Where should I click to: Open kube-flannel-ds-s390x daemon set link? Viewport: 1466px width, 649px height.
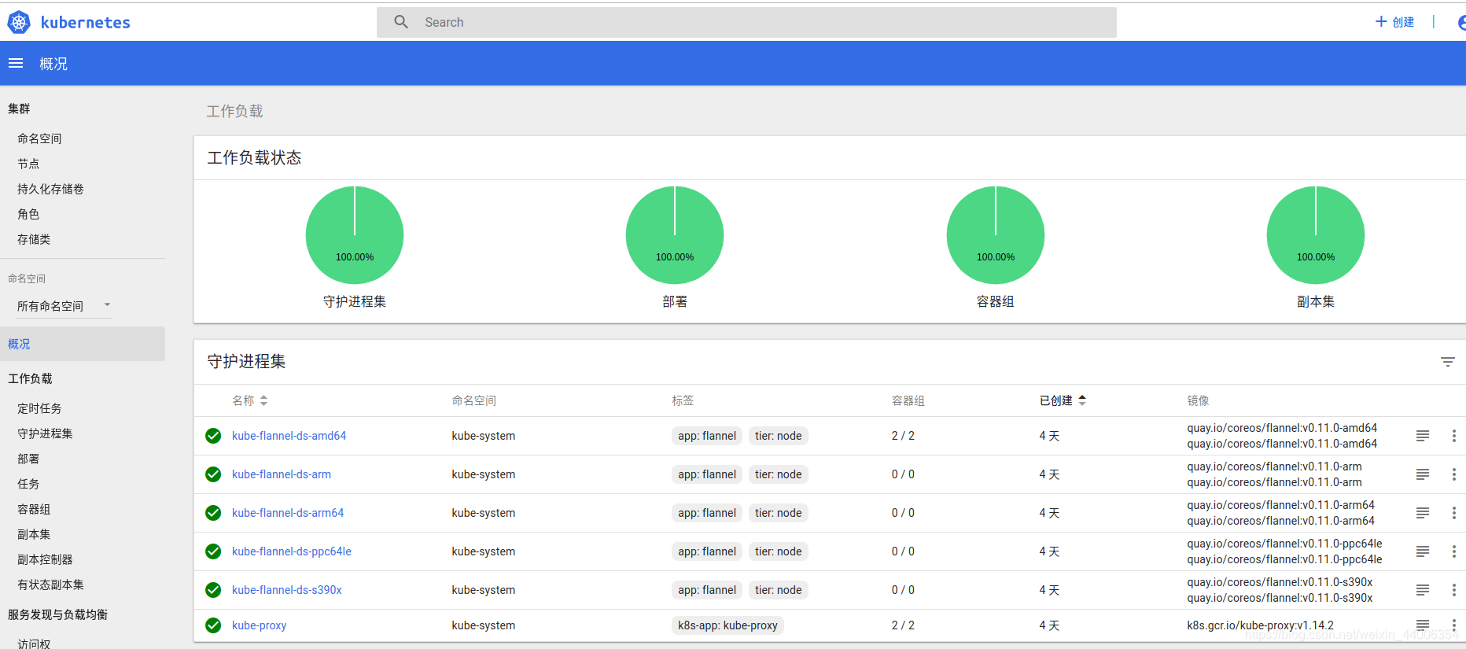point(287,590)
